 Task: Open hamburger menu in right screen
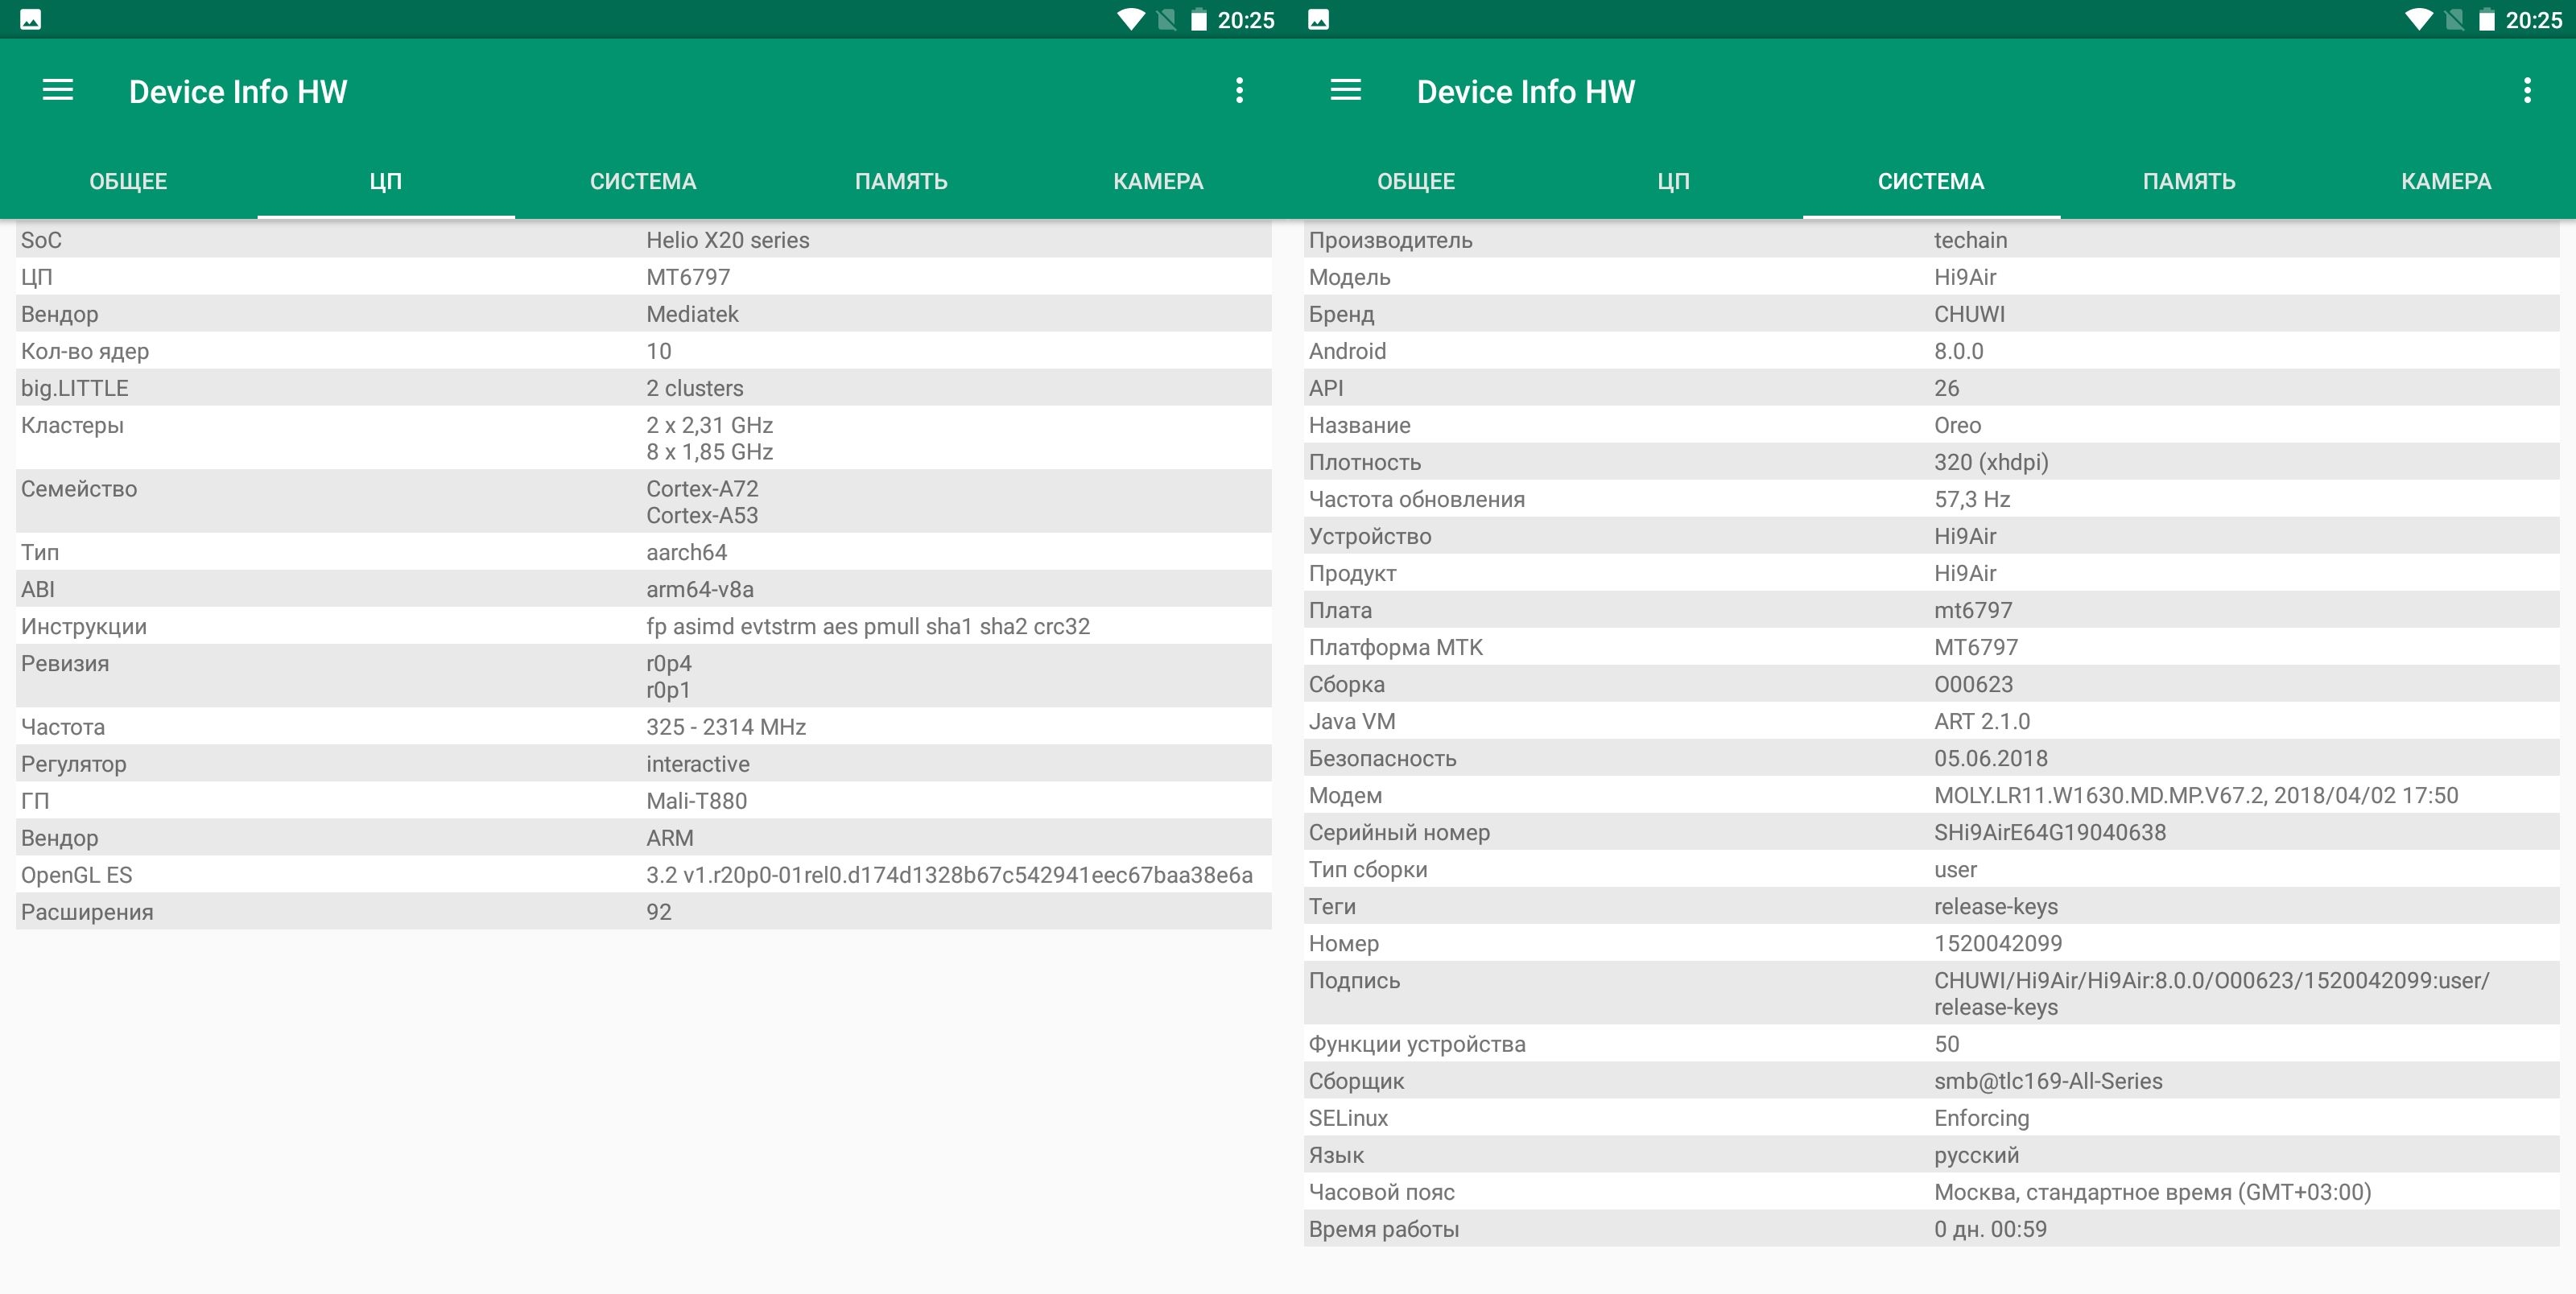1346,90
